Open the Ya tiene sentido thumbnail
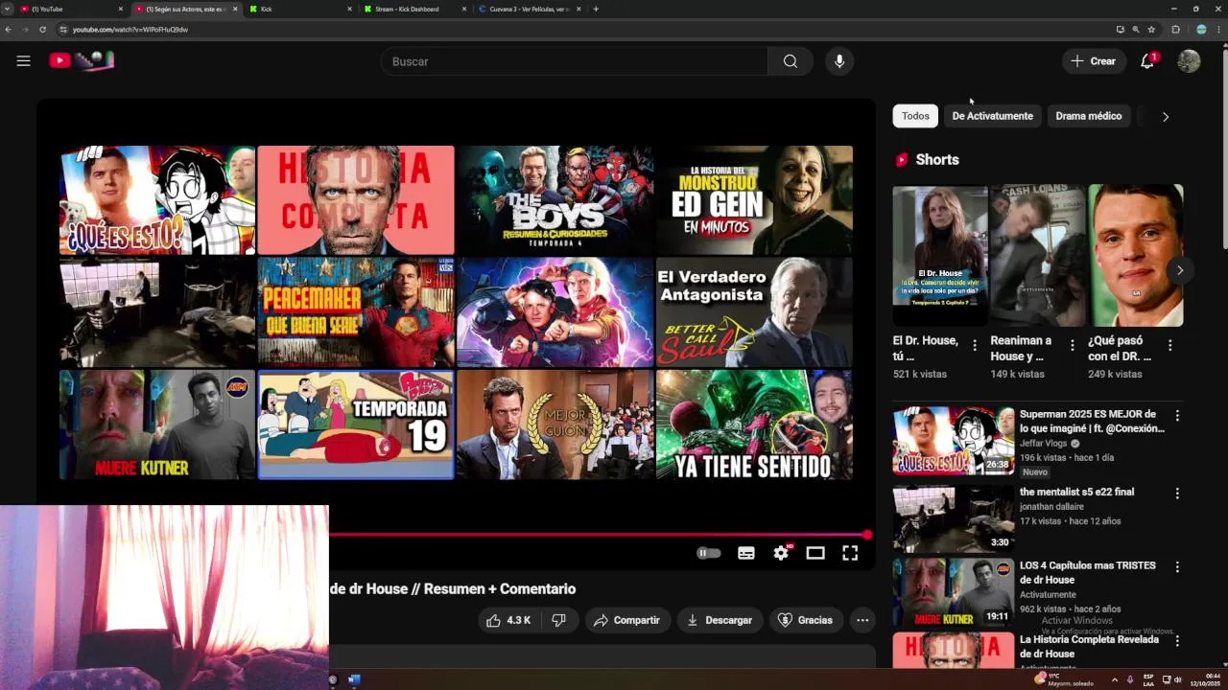 click(754, 425)
